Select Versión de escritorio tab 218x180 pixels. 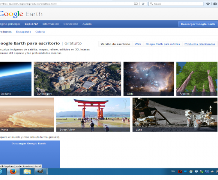(x=115, y=44)
